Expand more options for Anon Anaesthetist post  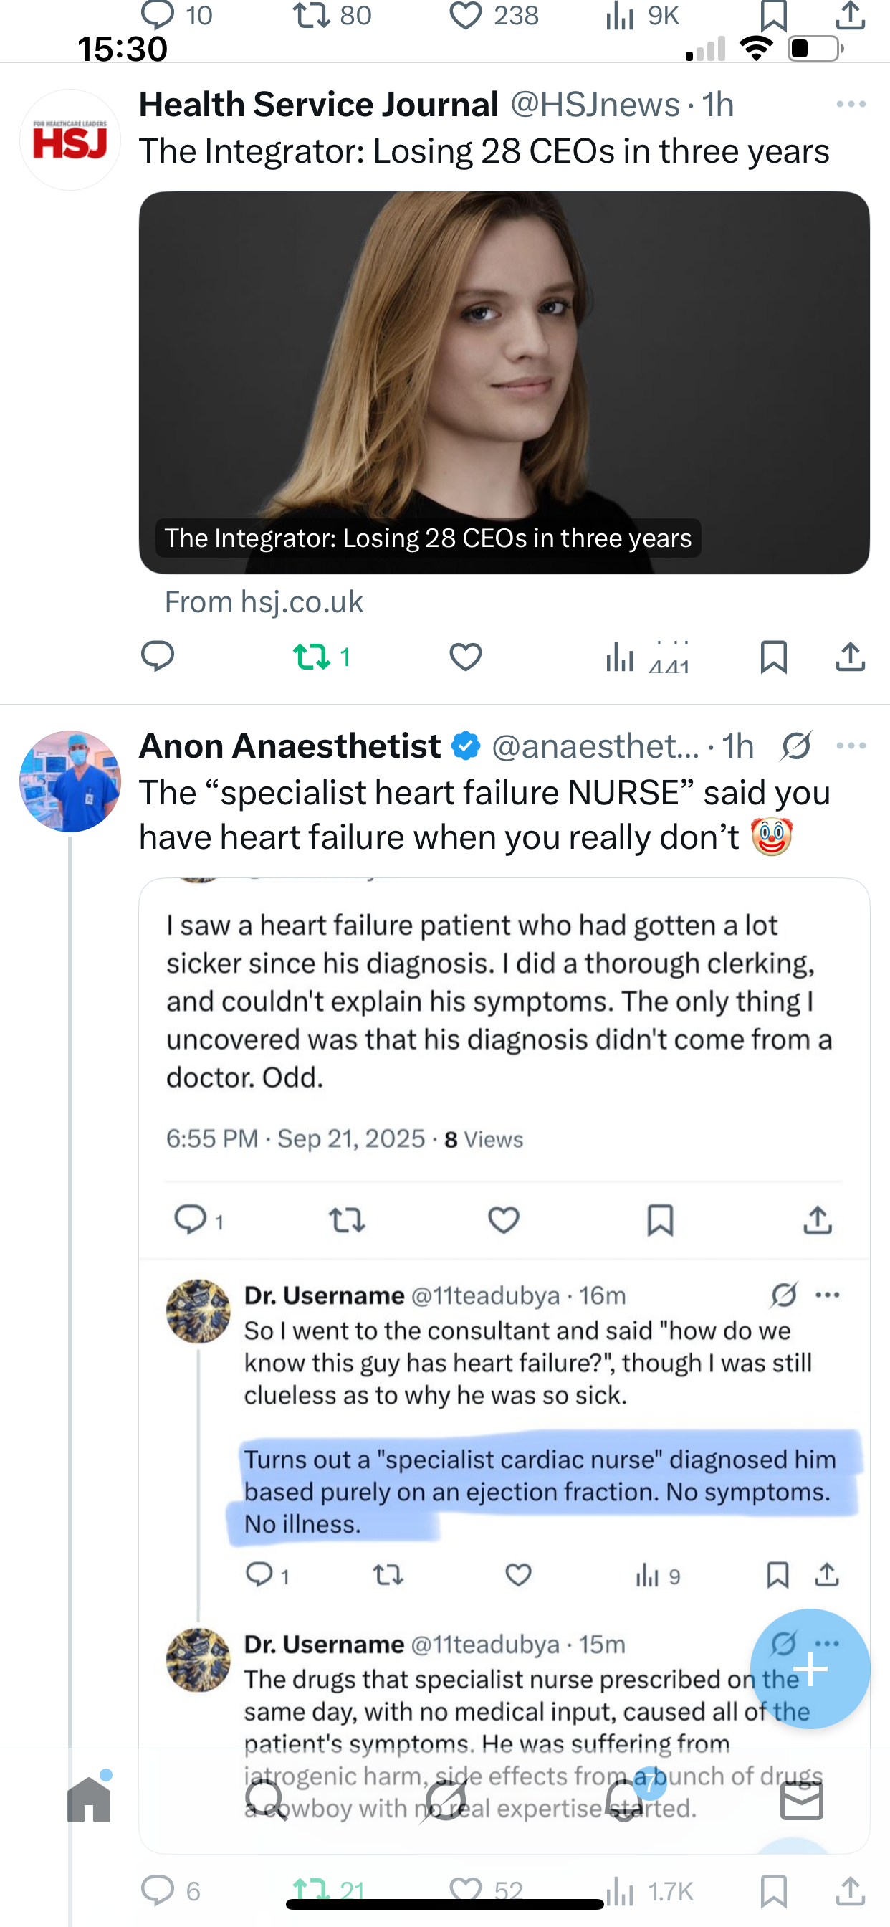851,746
